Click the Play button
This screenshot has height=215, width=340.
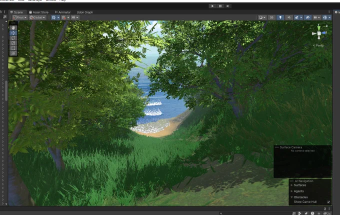pos(212,6)
